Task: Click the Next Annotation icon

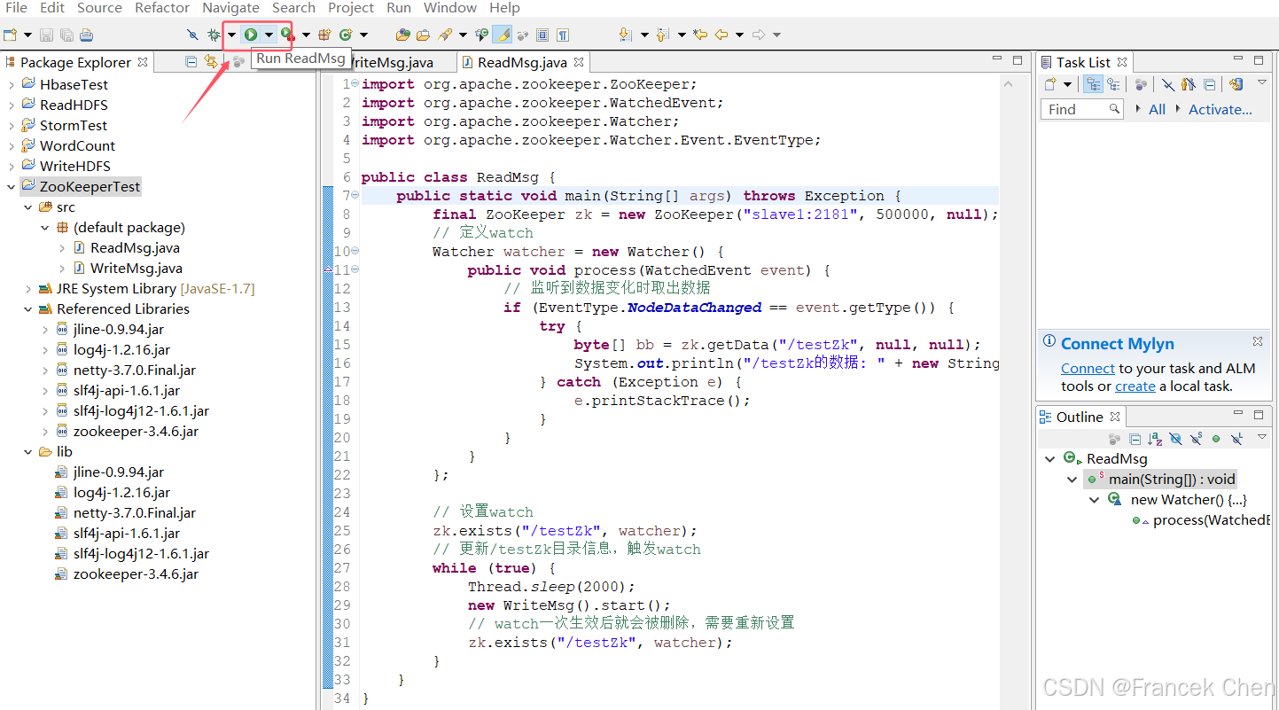Action: (625, 35)
